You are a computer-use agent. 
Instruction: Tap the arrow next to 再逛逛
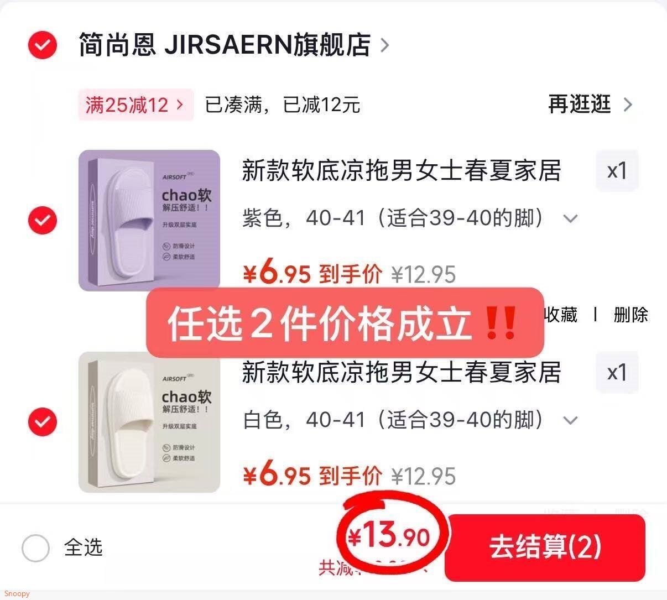(x=627, y=105)
